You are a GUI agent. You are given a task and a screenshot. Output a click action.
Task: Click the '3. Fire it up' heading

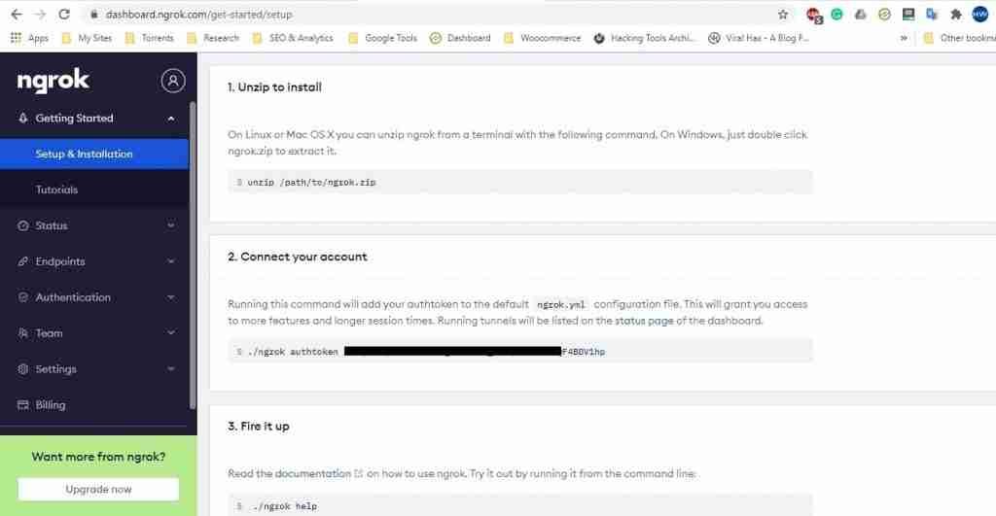(259, 426)
